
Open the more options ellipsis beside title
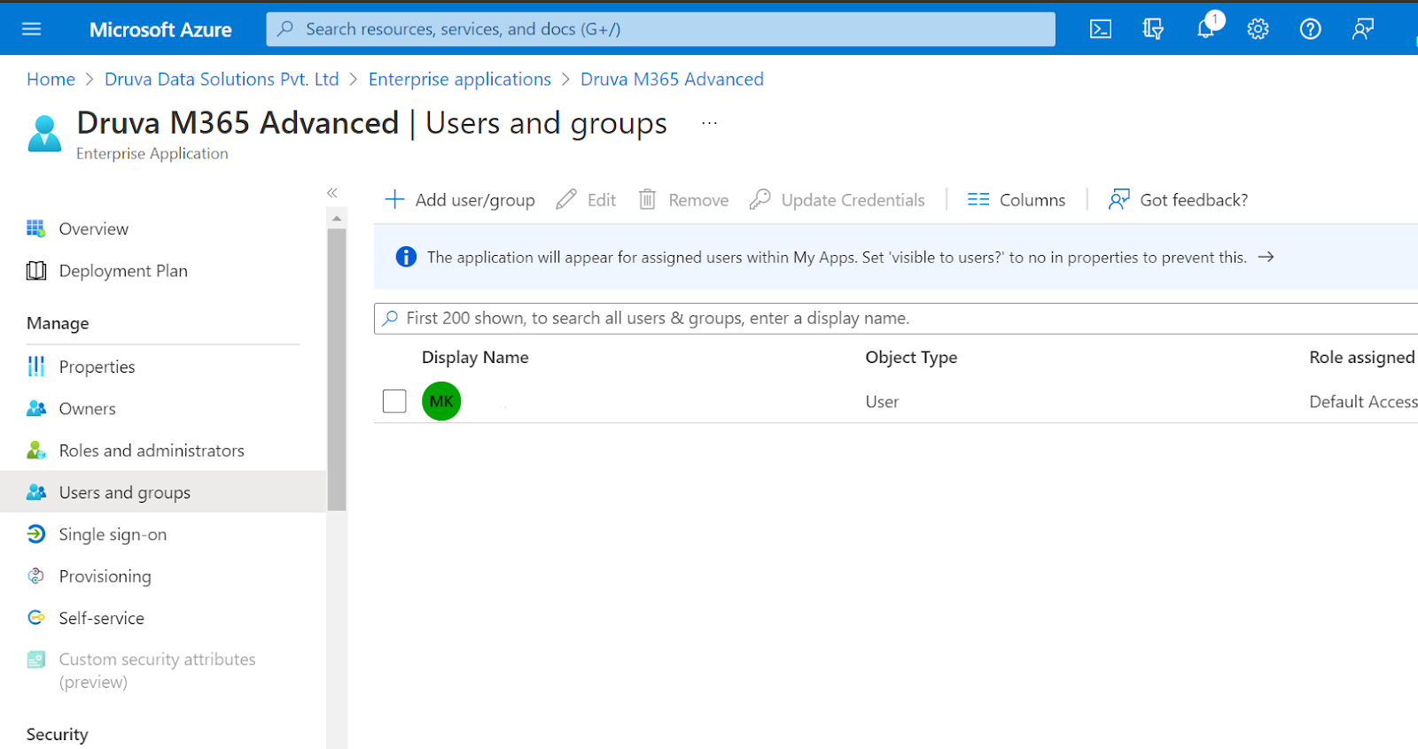pyautogui.click(x=709, y=123)
